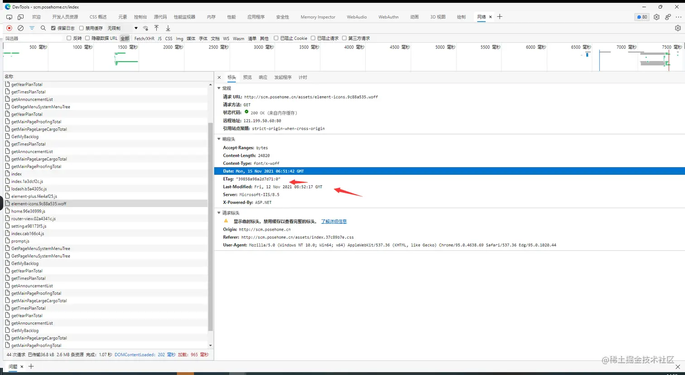685x375 pixels.
Task: Close the request details pane
Action: (219, 77)
